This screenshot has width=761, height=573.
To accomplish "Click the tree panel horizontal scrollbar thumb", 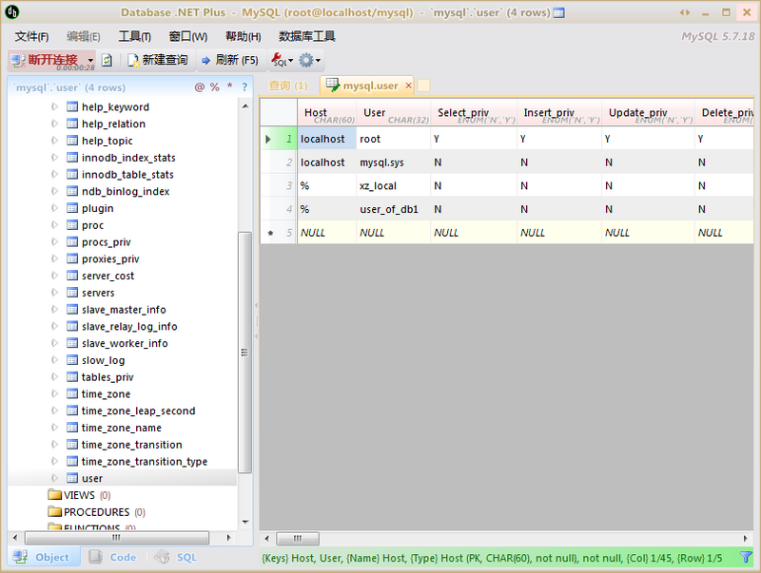I will [x=116, y=538].
